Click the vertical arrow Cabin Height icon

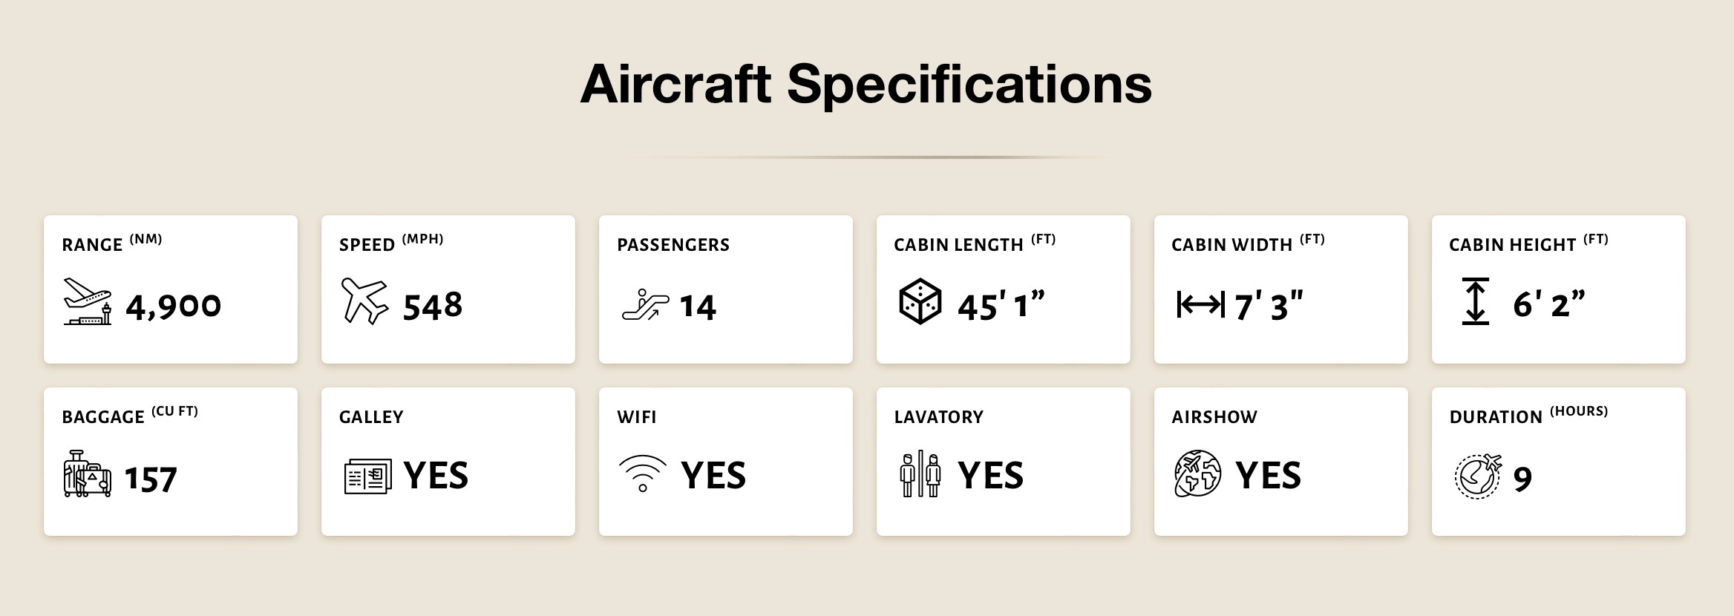click(1475, 301)
